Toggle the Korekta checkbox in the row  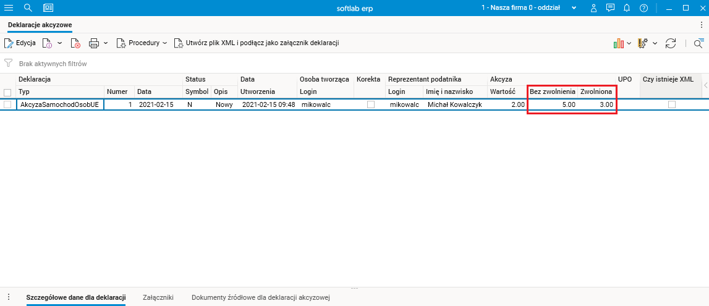pos(371,104)
